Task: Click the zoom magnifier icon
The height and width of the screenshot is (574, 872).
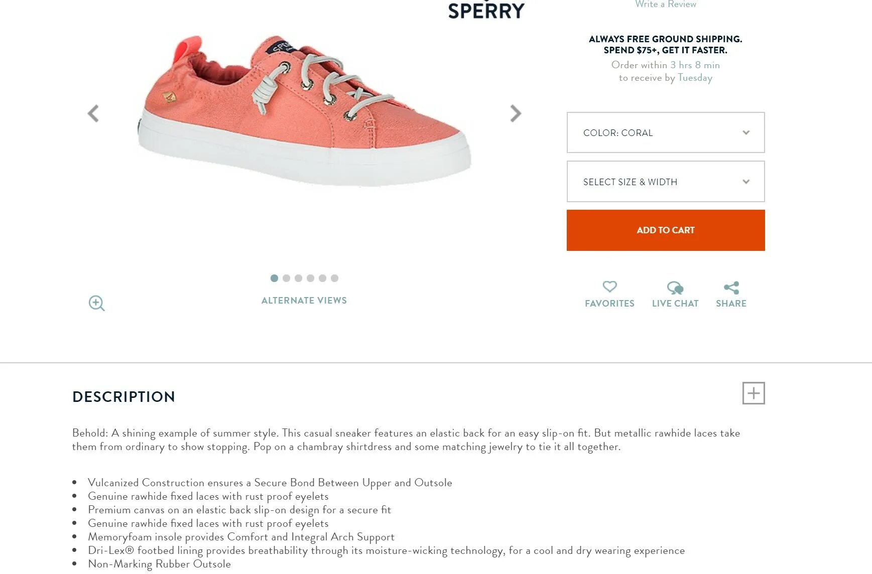Action: point(96,303)
